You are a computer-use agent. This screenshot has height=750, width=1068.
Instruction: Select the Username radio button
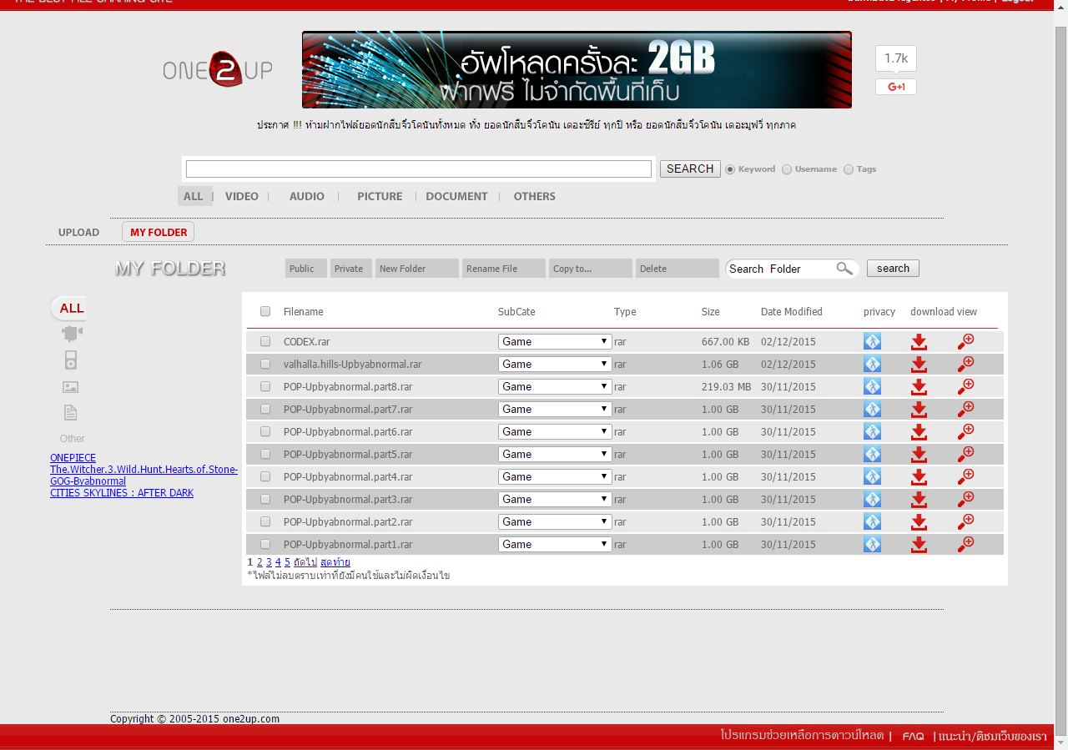point(787,169)
